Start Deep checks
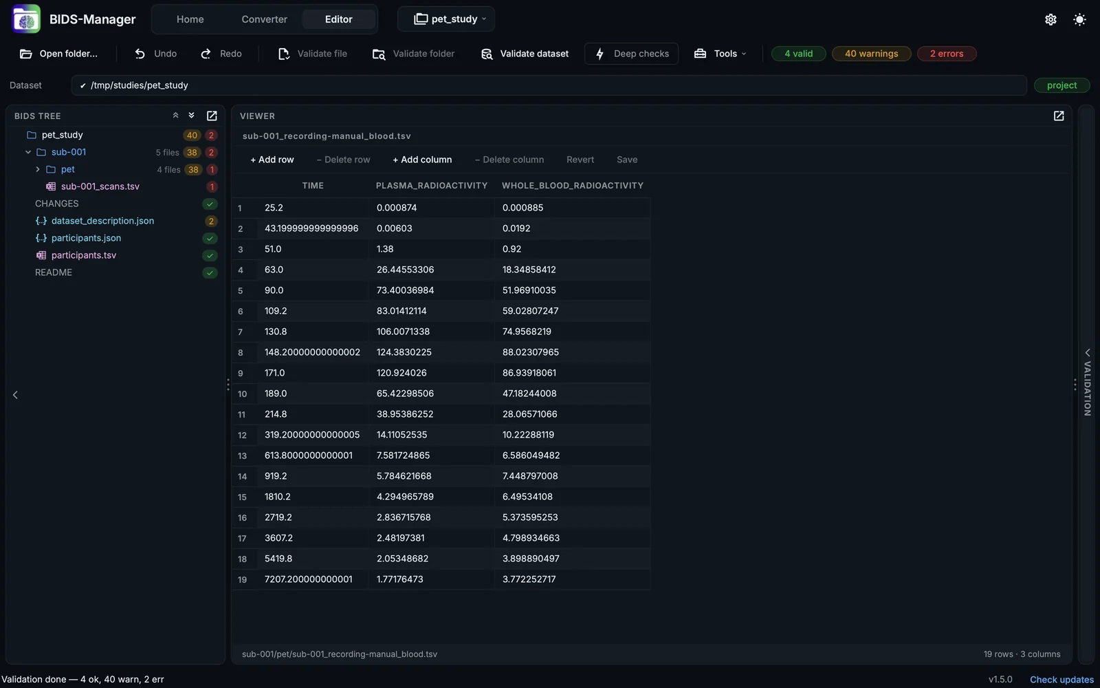Viewport: 1100px width, 688px height. pyautogui.click(x=631, y=54)
